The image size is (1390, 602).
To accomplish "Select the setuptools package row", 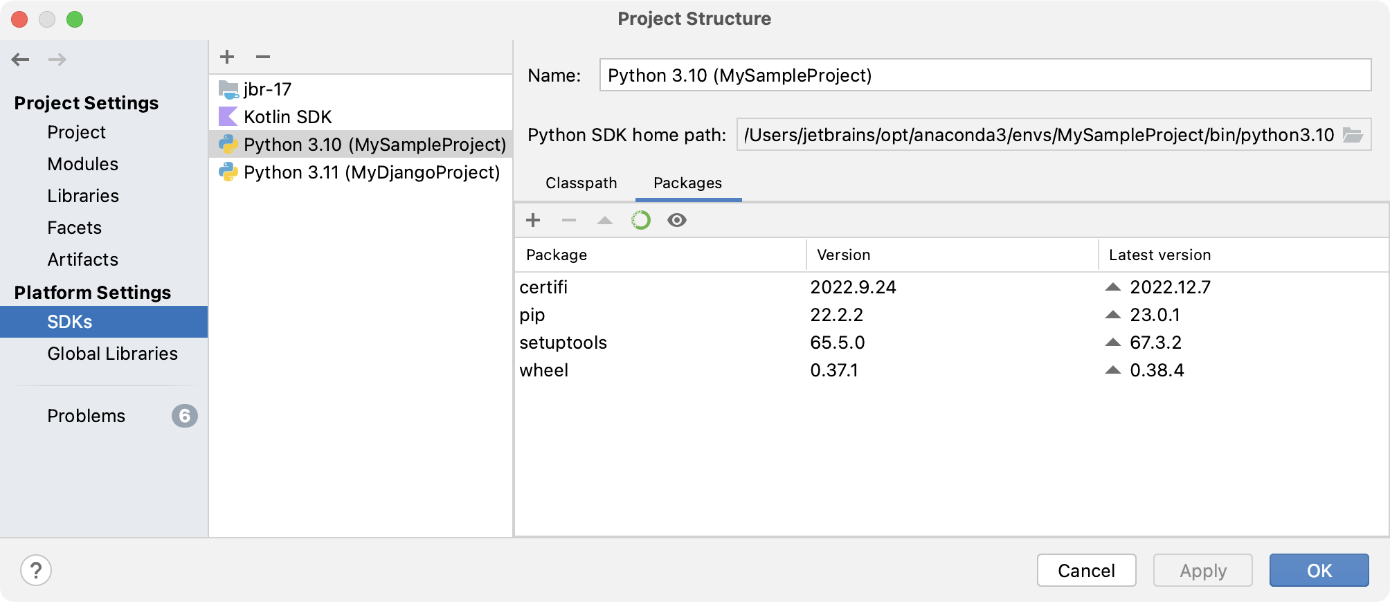I will 563,343.
